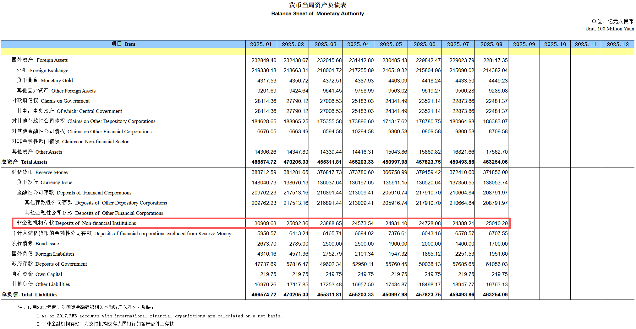Screen dimensions: 636x329
Task: Click the Monetary Gold row label
Action: point(45,80)
